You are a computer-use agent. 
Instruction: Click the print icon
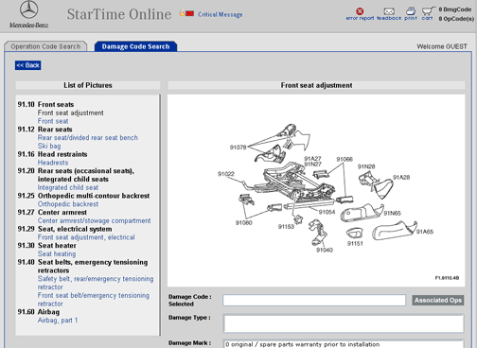pyautogui.click(x=411, y=11)
